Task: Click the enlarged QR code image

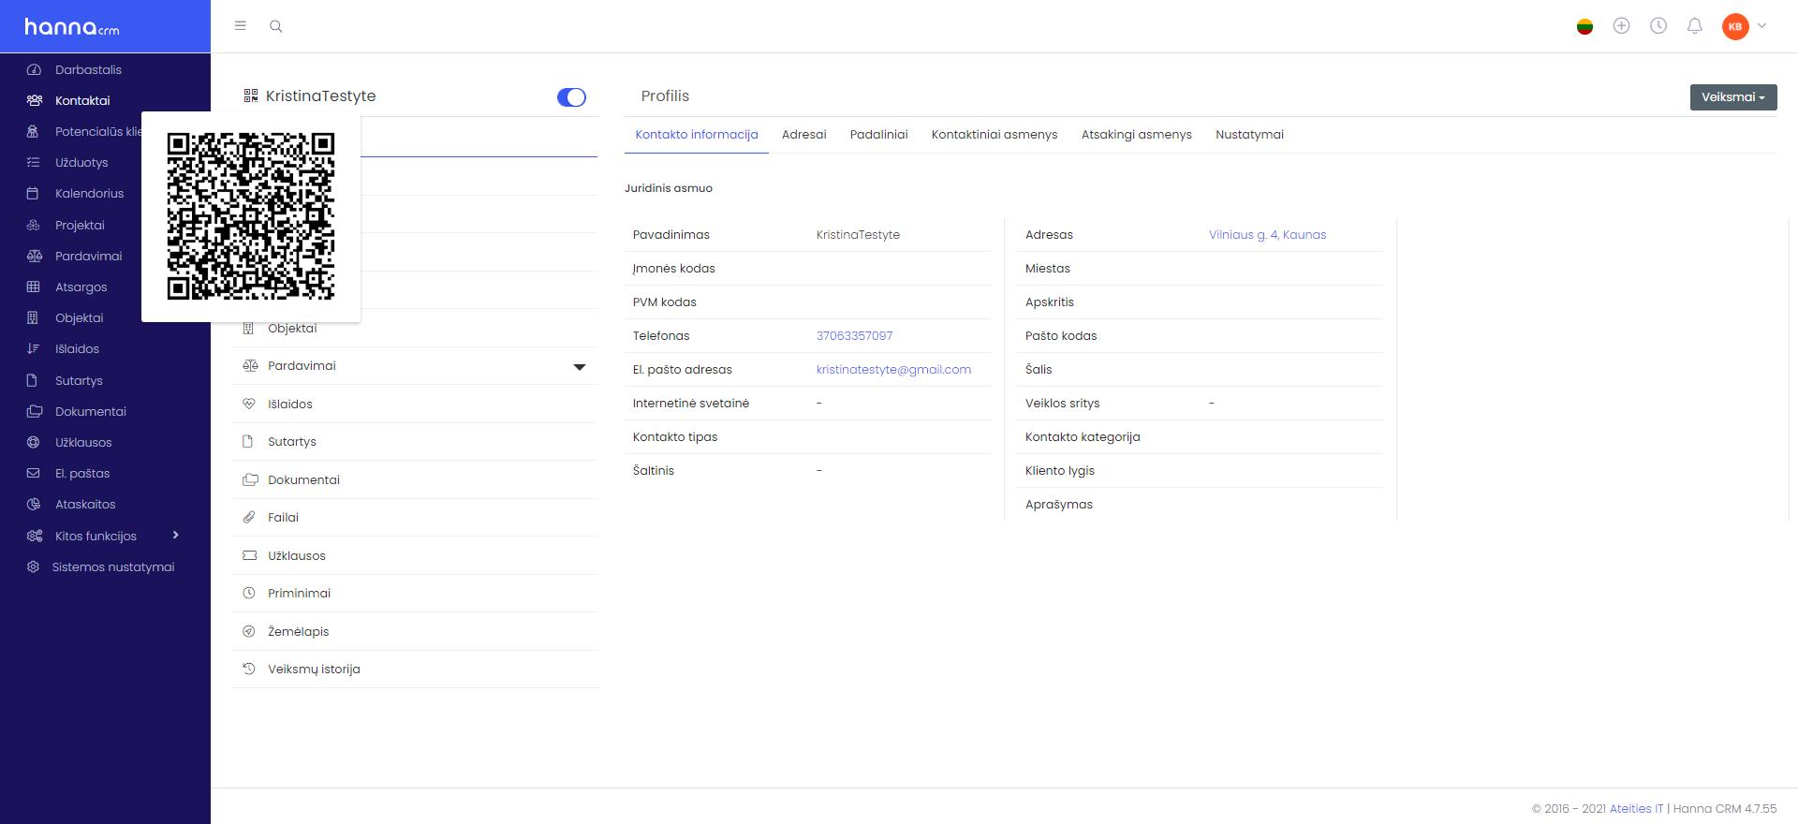Action: pos(251,216)
